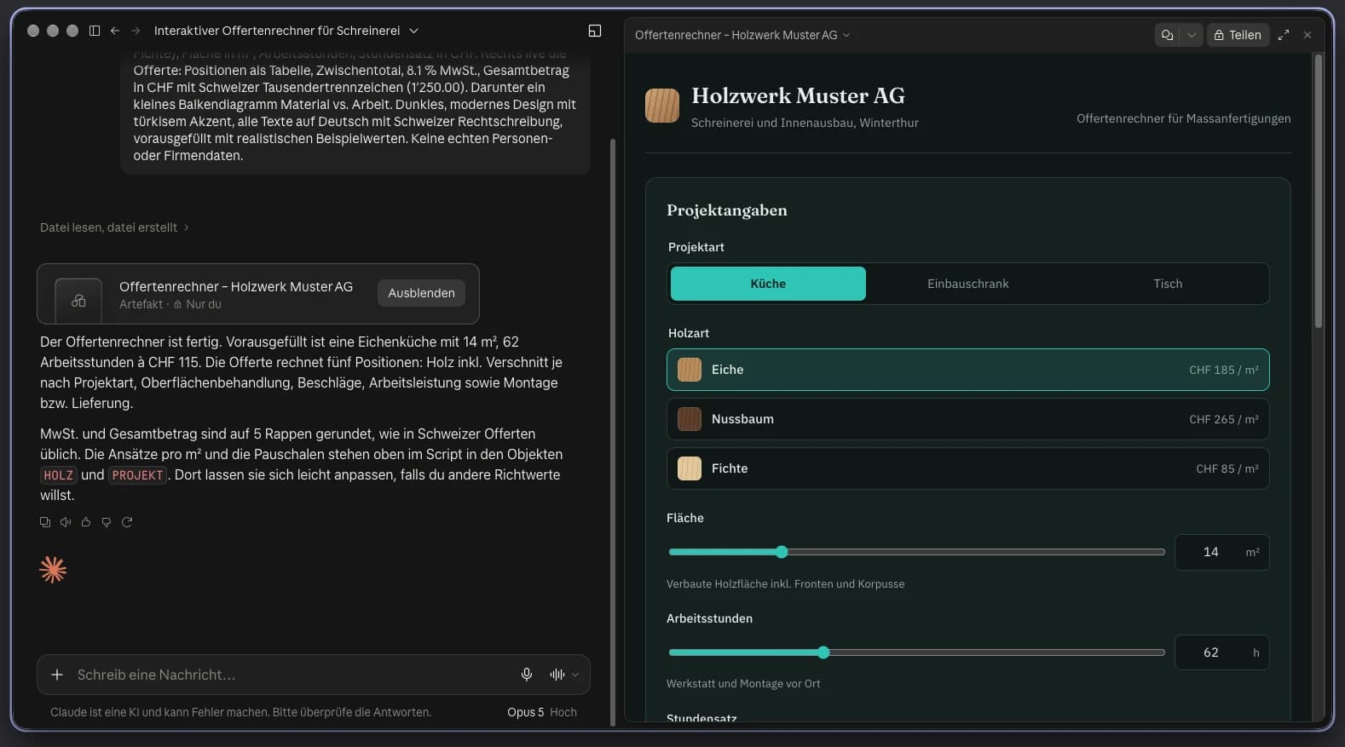Go back with the left arrow

115,31
